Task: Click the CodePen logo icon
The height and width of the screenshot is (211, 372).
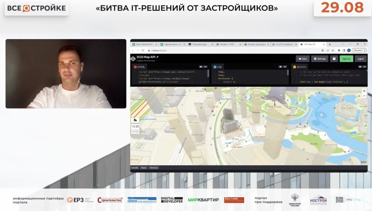Action: click(133, 58)
